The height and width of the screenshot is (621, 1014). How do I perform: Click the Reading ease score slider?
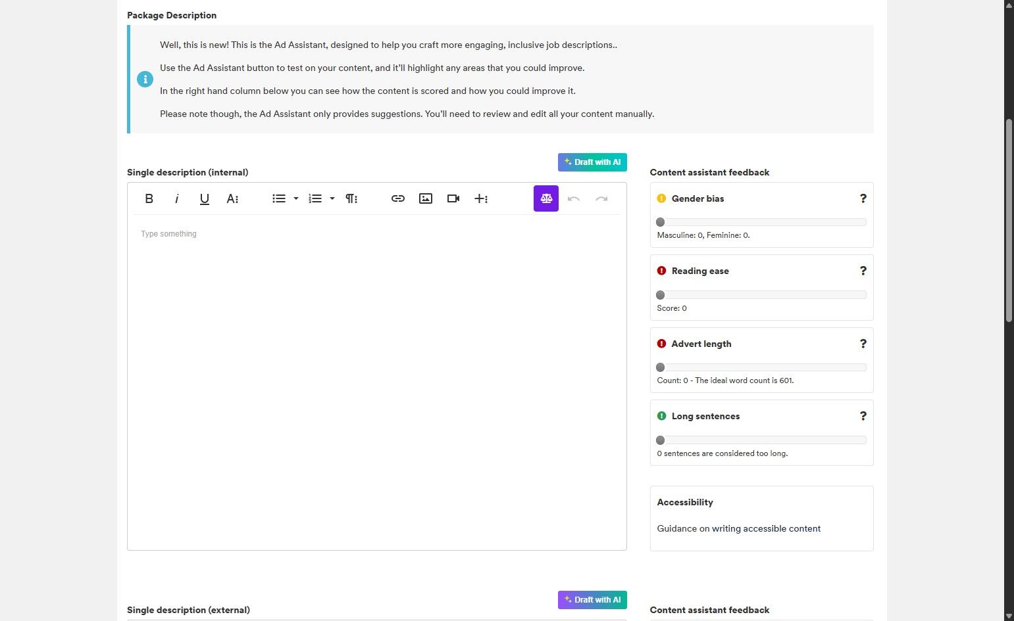point(761,295)
